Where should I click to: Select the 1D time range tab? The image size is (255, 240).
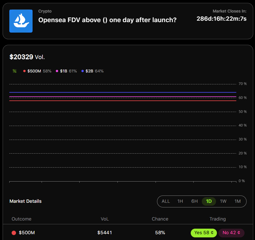tap(209, 201)
